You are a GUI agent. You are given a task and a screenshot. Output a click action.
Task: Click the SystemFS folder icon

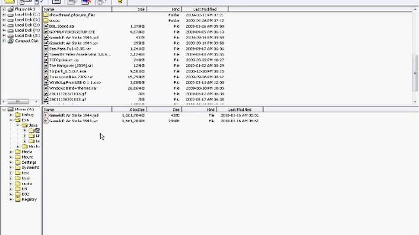pos(18,168)
